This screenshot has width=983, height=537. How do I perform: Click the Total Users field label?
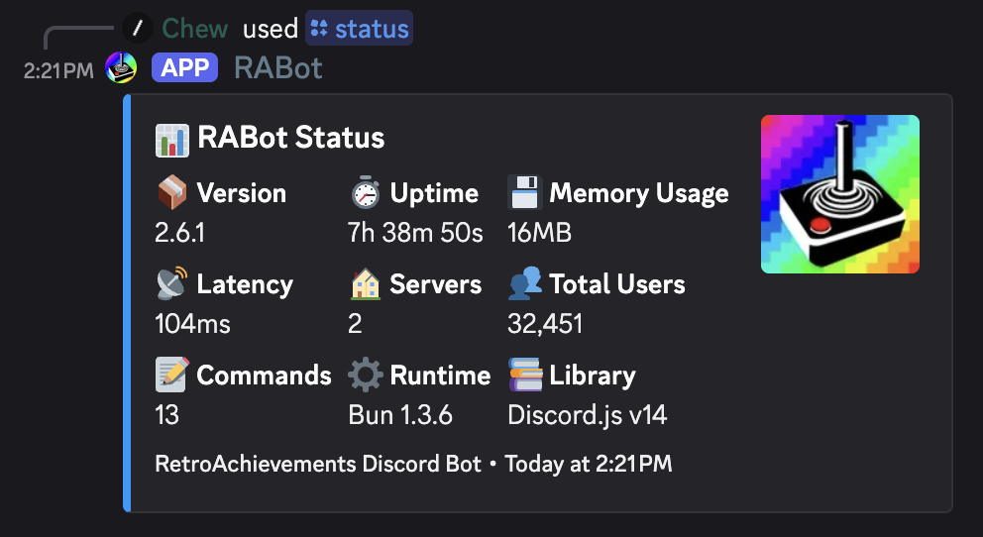617,283
